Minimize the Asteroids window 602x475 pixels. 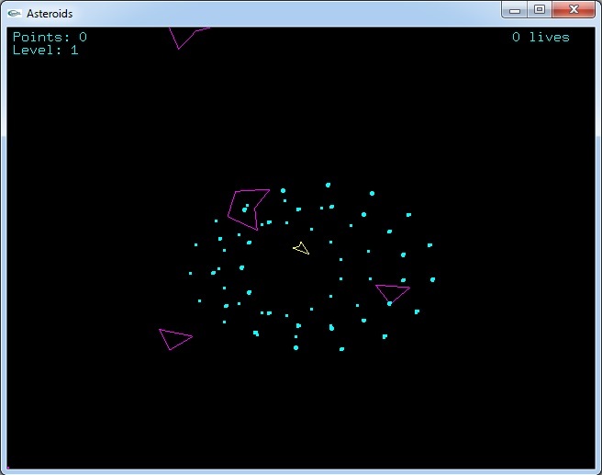(x=515, y=9)
